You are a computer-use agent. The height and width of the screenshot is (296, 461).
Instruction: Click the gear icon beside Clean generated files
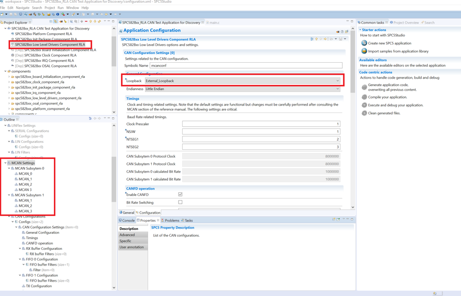(364, 113)
